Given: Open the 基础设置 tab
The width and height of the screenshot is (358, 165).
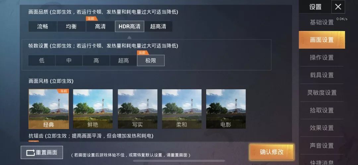Looking at the screenshot, I should tap(322, 22).
